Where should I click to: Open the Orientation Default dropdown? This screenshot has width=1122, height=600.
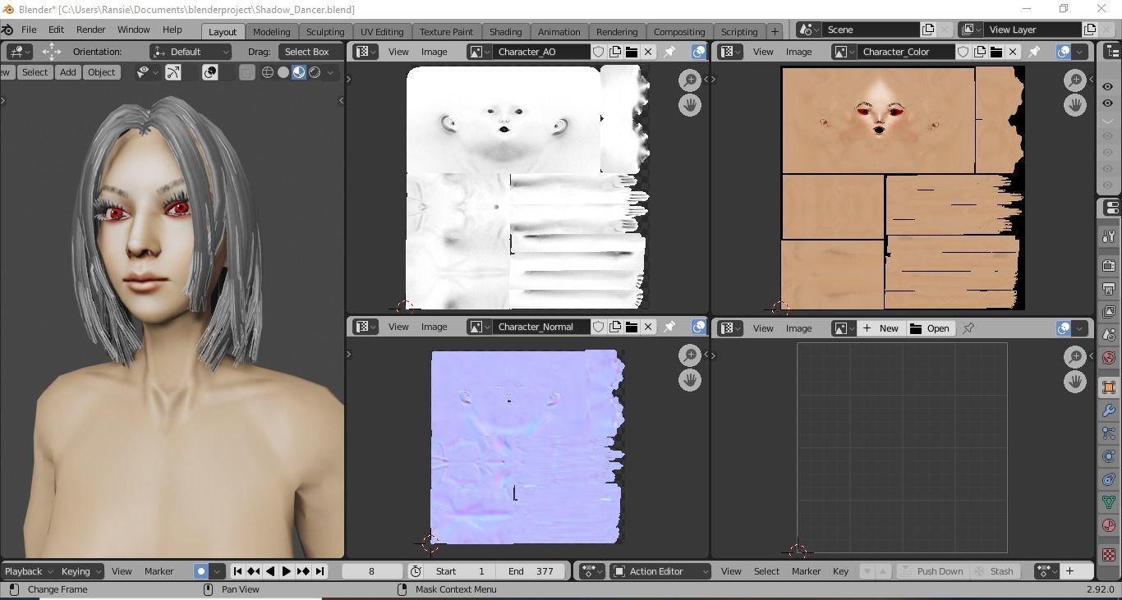[191, 52]
